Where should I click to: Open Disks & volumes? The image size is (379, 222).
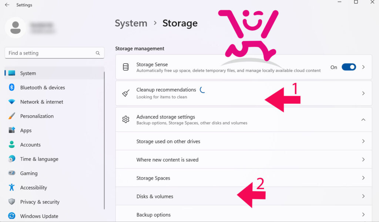pyautogui.click(x=244, y=196)
